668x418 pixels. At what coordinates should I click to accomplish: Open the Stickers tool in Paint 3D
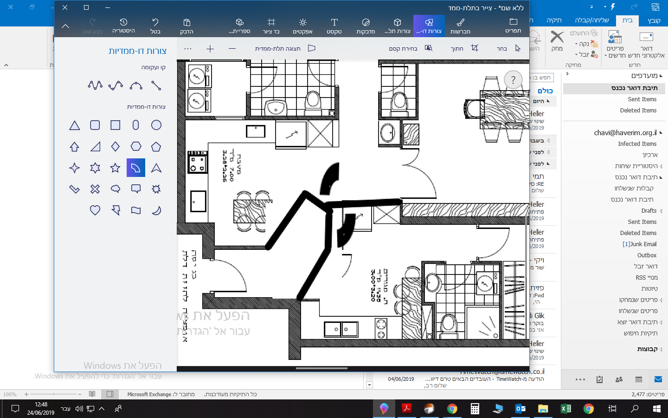coord(366,26)
